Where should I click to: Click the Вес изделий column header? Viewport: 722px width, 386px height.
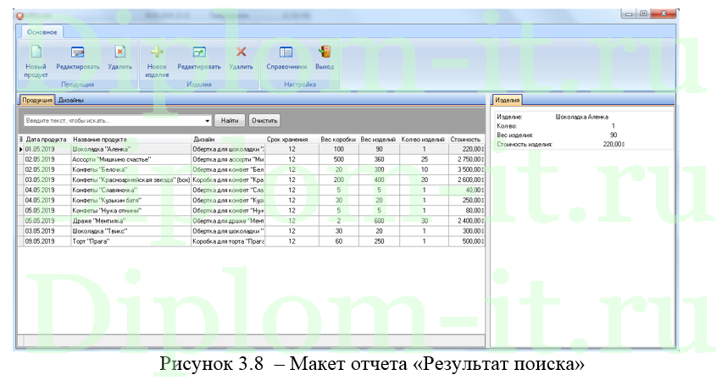[379, 139]
